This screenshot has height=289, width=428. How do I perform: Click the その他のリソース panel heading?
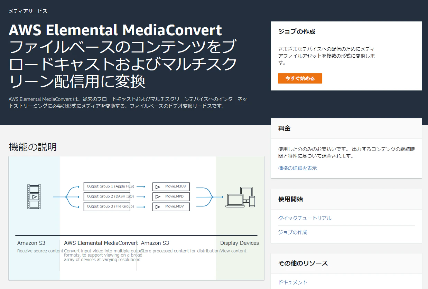(x=303, y=263)
